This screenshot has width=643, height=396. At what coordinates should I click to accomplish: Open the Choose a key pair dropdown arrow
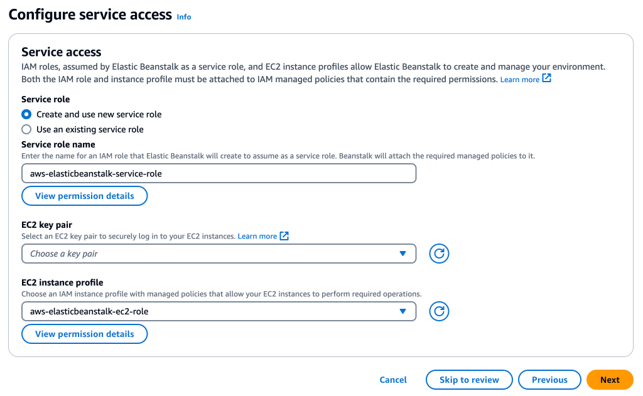tap(403, 254)
